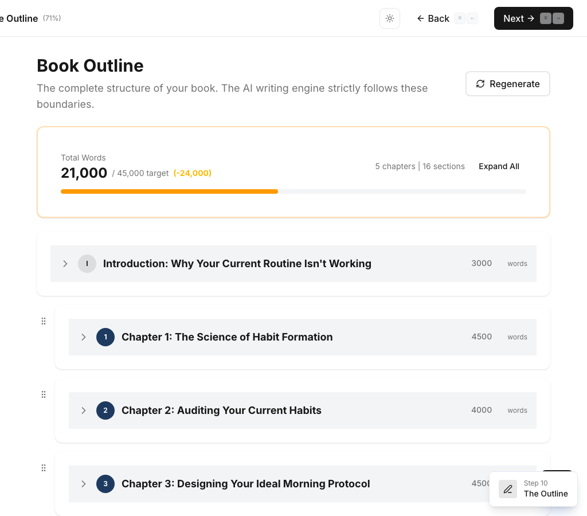Expand Chapter 3 chevron arrow

84,484
